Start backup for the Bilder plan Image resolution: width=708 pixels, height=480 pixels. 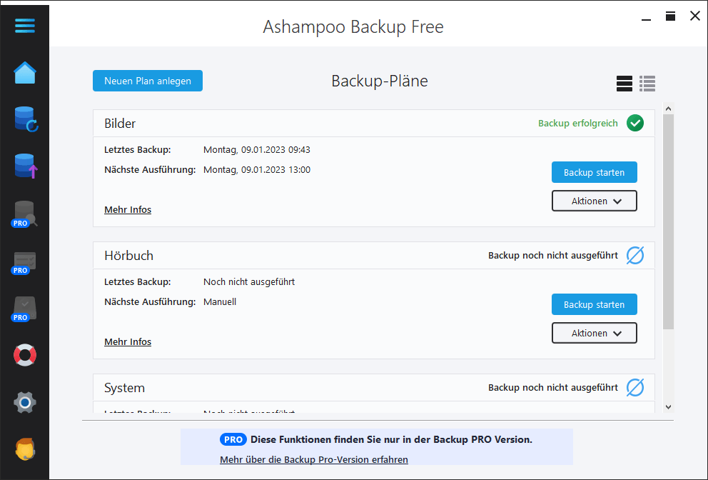pyautogui.click(x=594, y=172)
